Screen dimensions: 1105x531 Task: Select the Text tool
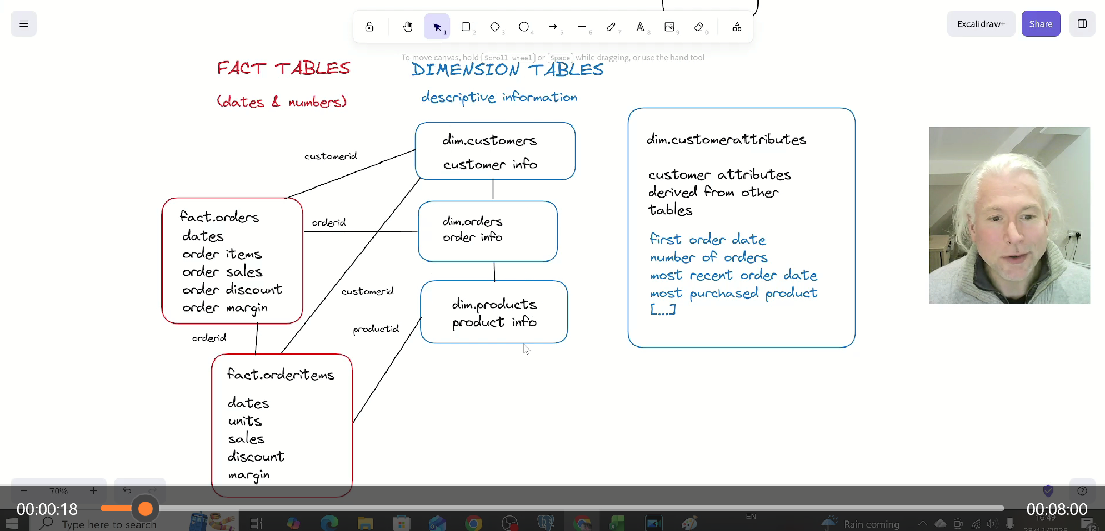pyautogui.click(x=641, y=27)
